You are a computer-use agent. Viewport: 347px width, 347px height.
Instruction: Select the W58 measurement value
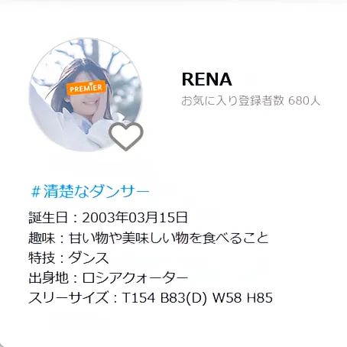[x=227, y=297]
